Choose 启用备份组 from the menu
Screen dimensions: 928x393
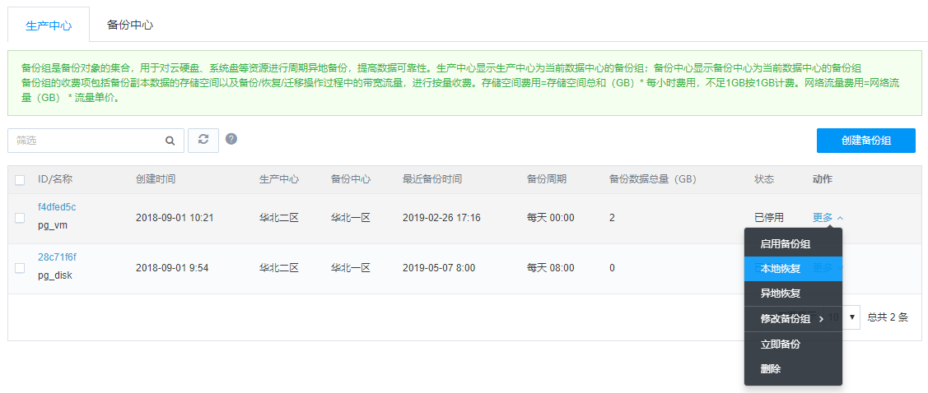(x=793, y=243)
